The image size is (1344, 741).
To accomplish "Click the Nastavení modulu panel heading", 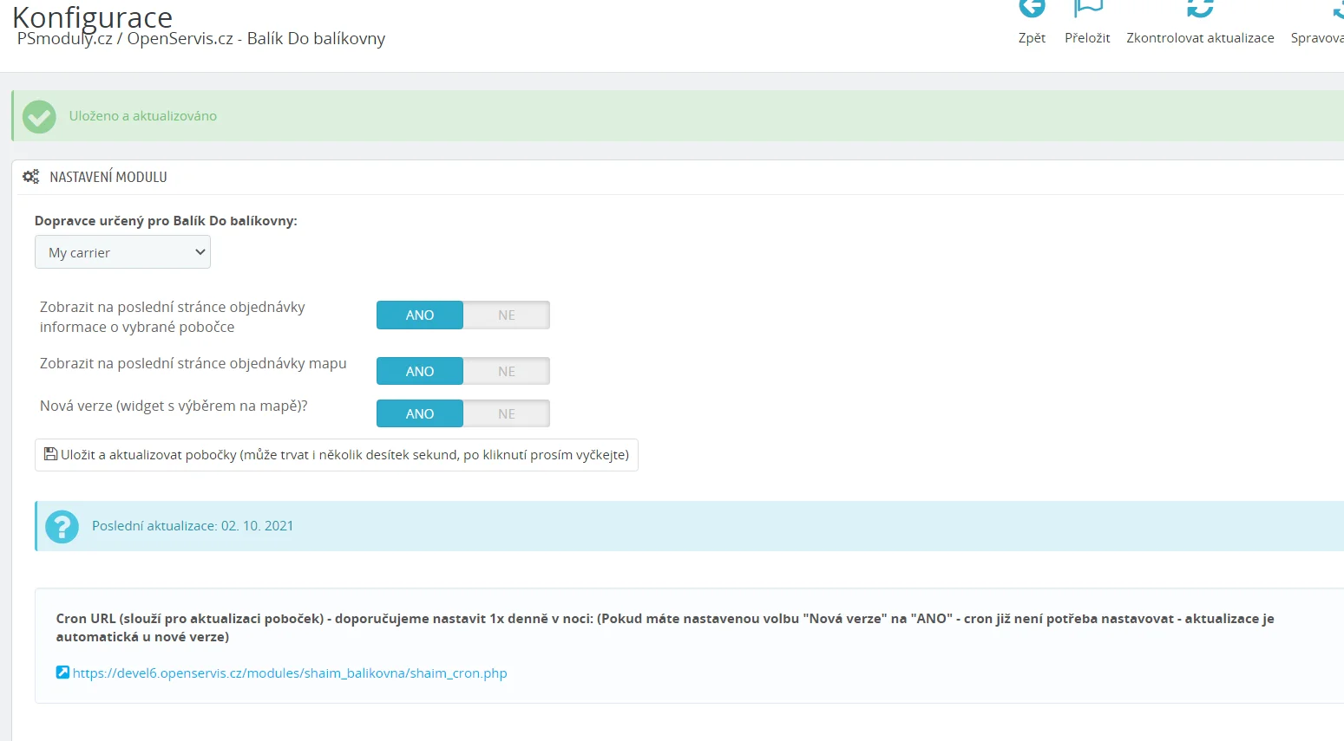I will (x=108, y=177).
